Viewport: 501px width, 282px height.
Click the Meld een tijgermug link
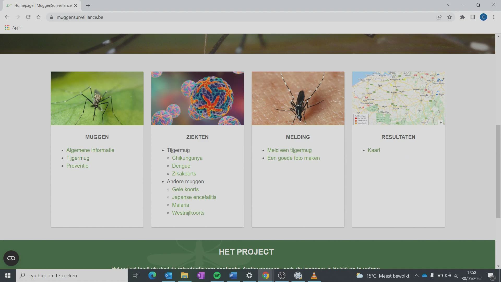pyautogui.click(x=289, y=150)
